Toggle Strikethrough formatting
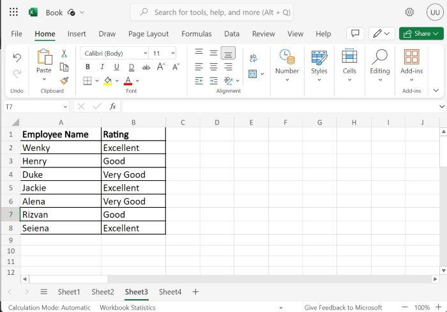This screenshot has height=312, width=447. click(146, 67)
